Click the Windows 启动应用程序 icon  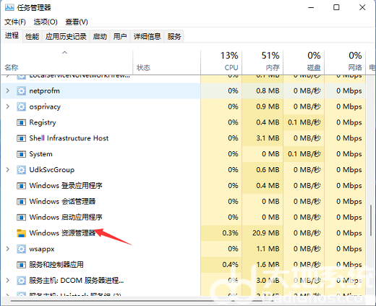21,218
